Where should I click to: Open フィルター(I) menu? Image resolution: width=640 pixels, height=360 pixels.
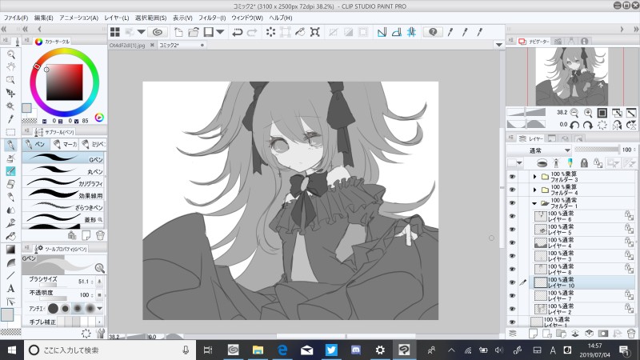(212, 18)
